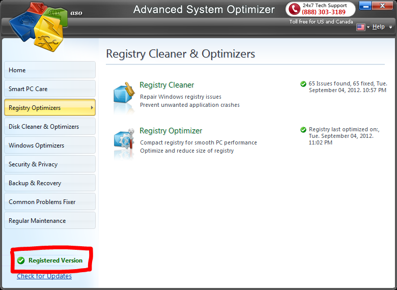Expand the Help menu arrow
This screenshot has height=290, width=397.
point(391,27)
